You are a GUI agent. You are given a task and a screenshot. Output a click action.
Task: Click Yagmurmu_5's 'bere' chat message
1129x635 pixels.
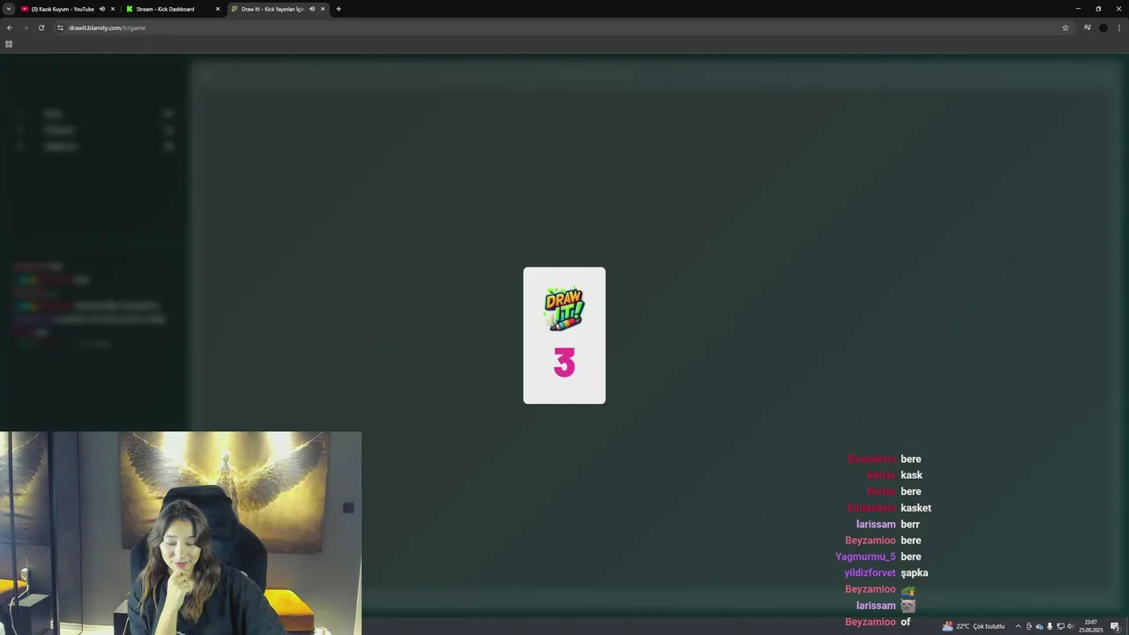coord(911,557)
